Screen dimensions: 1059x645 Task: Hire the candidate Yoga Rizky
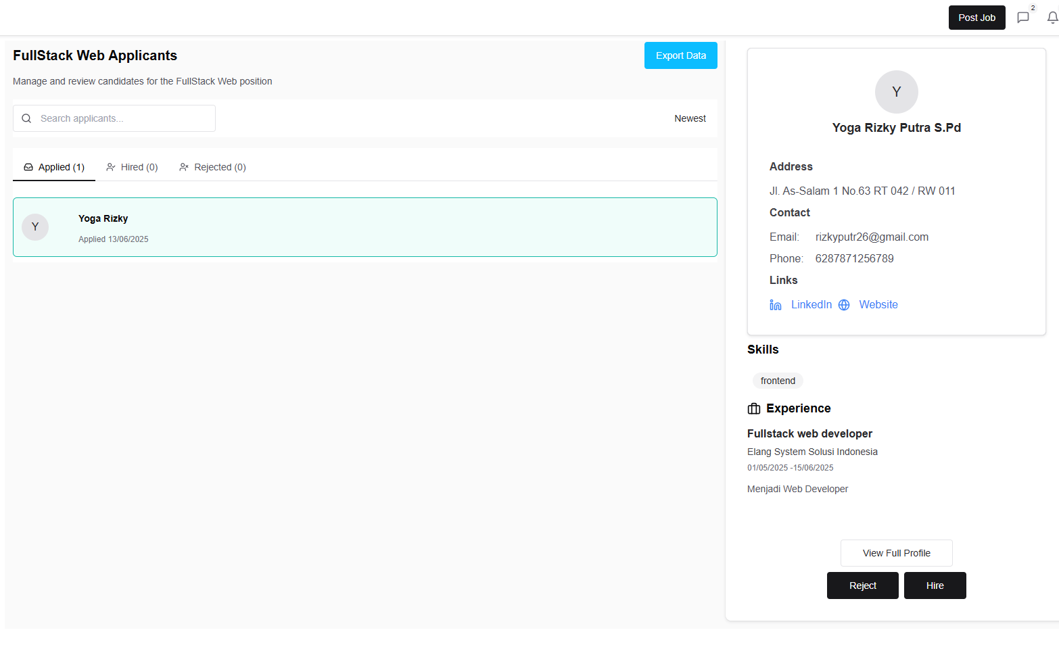pyautogui.click(x=935, y=586)
